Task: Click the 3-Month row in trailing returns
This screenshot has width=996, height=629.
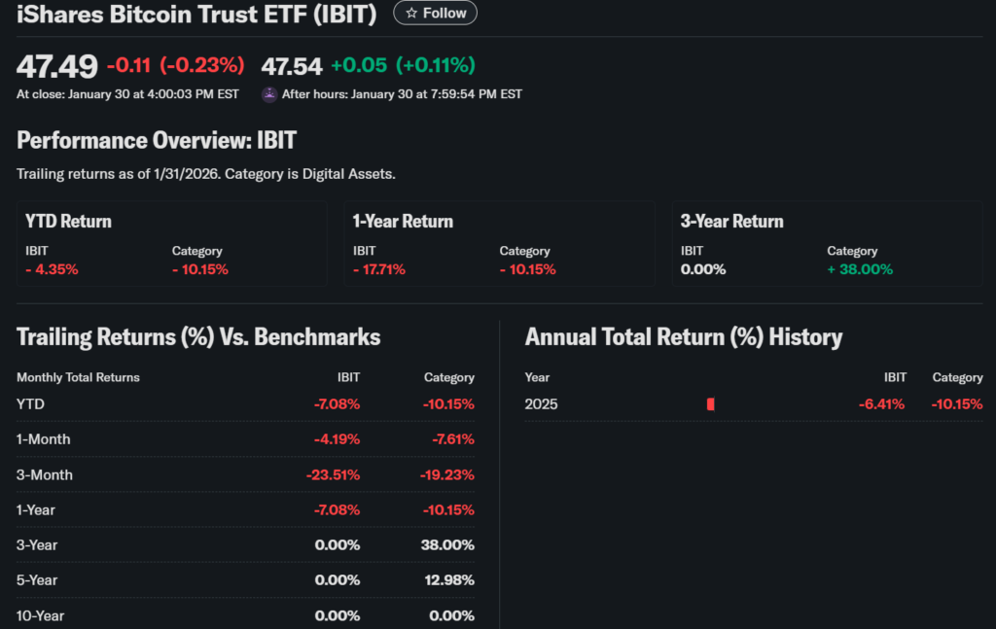Action: pyautogui.click(x=45, y=474)
